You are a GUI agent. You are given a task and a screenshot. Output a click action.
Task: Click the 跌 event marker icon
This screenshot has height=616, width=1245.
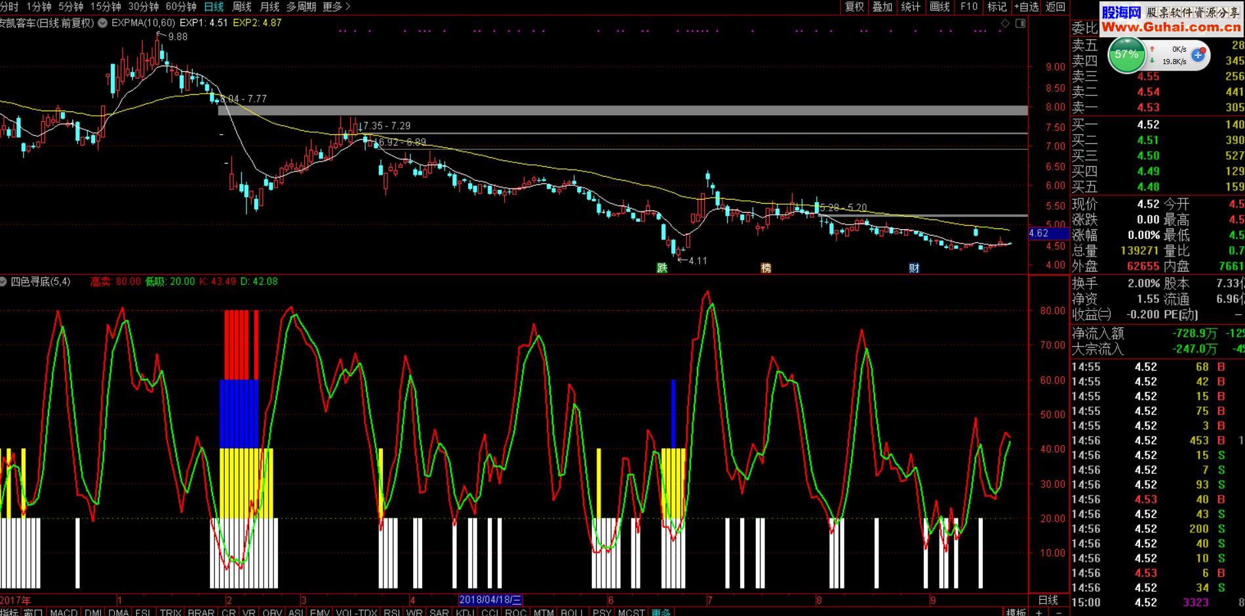click(x=662, y=268)
